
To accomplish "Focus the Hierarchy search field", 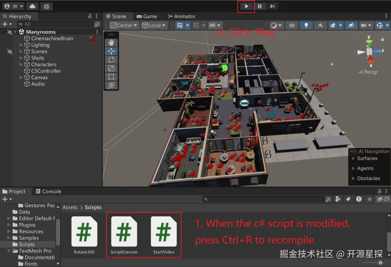I will pyautogui.click(x=55, y=24).
